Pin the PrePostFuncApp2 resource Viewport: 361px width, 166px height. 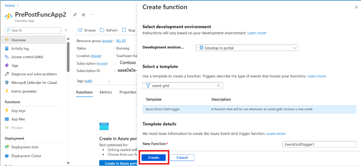pos(75,15)
